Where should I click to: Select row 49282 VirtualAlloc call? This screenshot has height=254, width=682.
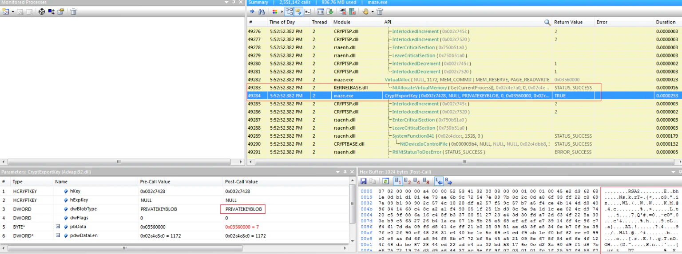[x=464, y=80]
